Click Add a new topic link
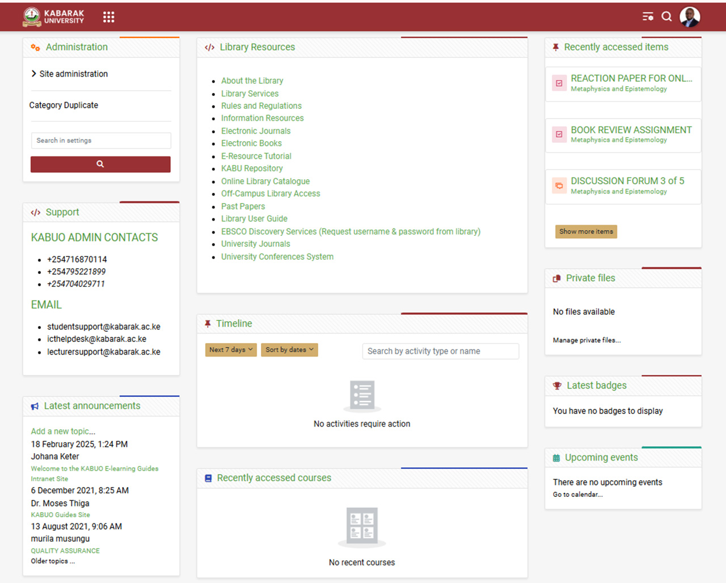The image size is (726, 583). pyautogui.click(x=63, y=432)
